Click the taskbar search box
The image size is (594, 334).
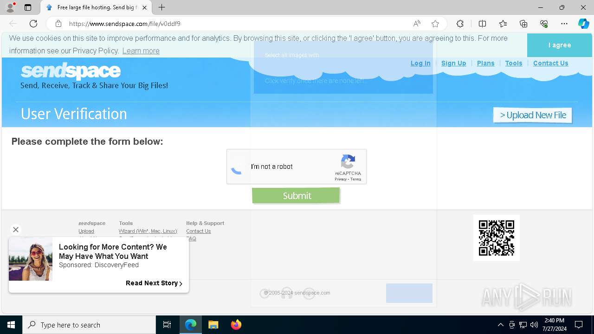[x=89, y=325]
